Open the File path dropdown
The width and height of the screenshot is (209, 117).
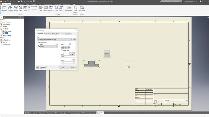tap(72, 40)
